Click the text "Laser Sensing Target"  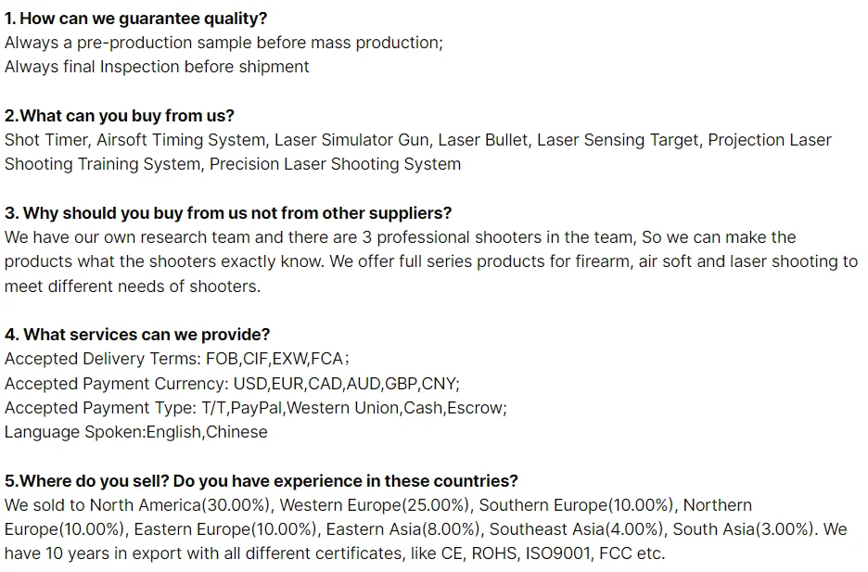click(618, 141)
